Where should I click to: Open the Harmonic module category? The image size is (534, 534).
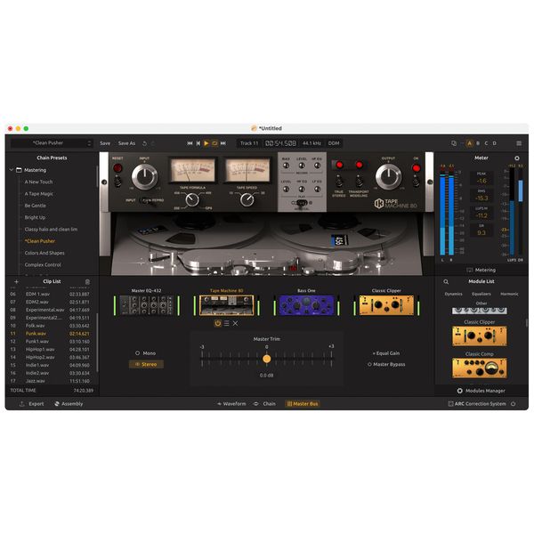509,294
